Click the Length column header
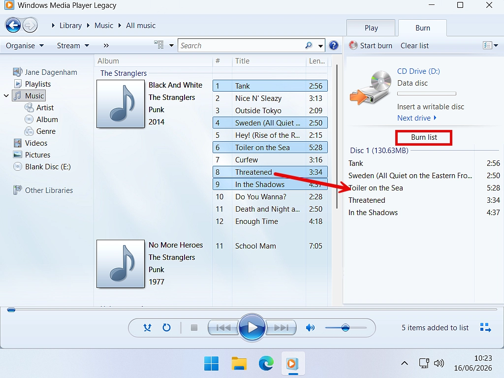Image resolution: width=504 pixels, height=378 pixels. point(316,61)
